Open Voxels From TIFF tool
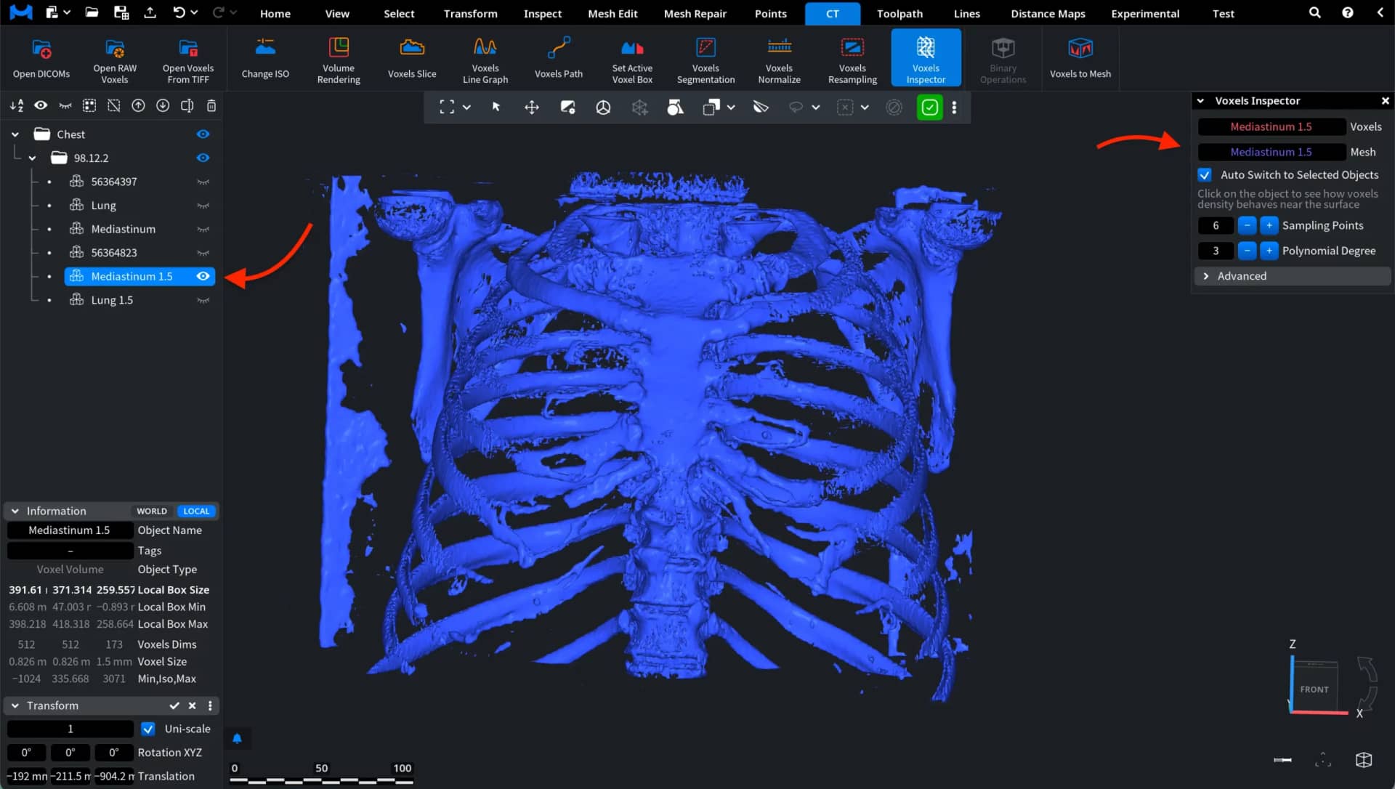1395x789 pixels. [x=188, y=59]
